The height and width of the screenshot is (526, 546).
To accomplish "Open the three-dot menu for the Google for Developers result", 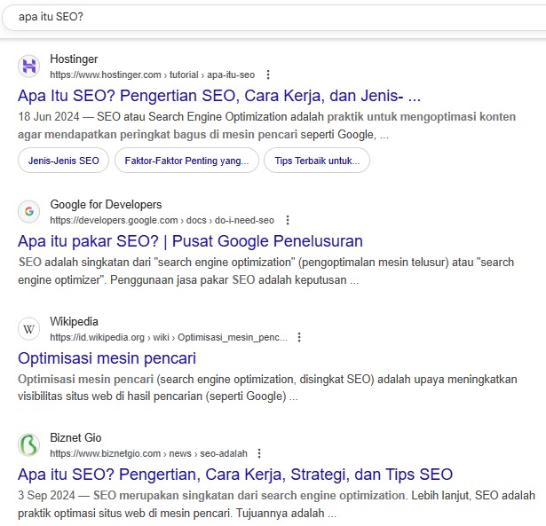I will (288, 220).
